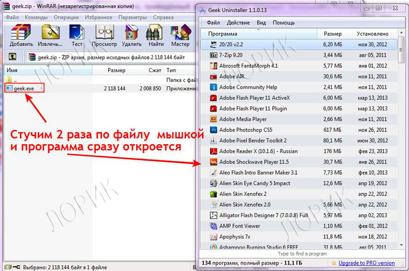
Task: Sort programs by Размер column header
Action: [333, 34]
